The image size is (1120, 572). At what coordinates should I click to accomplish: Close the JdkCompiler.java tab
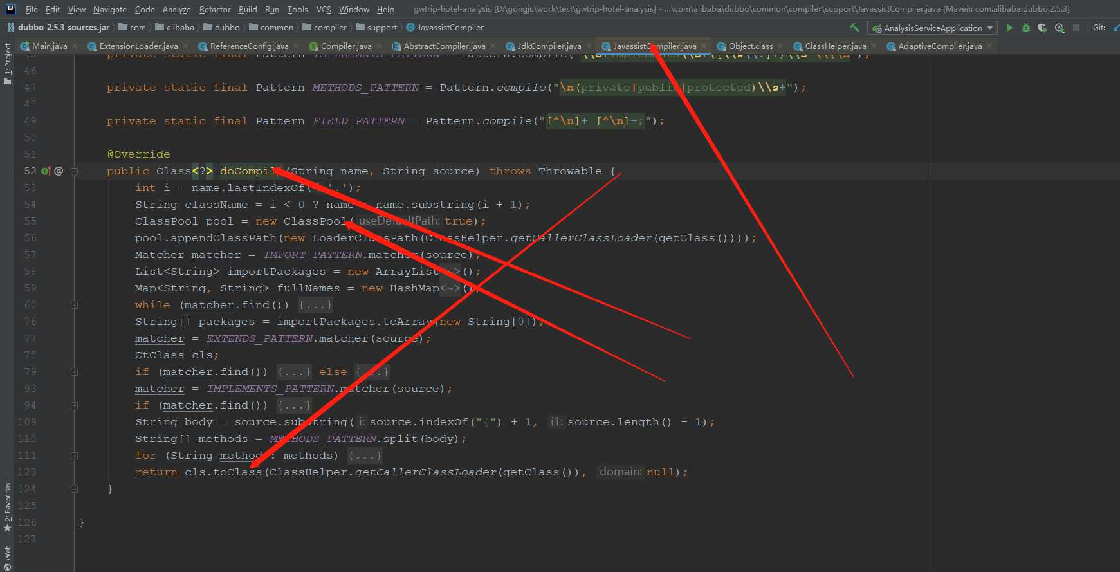pyautogui.click(x=589, y=46)
